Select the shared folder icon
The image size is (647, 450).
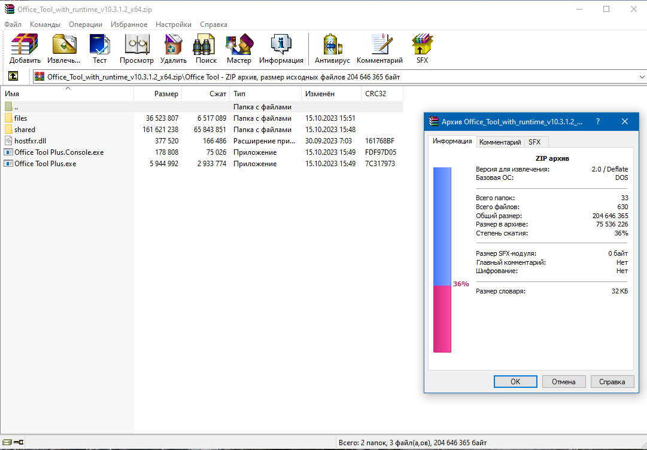coord(8,130)
